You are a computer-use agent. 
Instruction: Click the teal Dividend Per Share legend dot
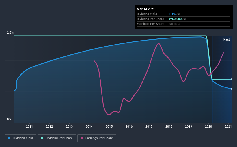click(x=42, y=138)
